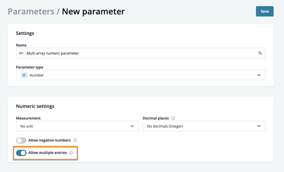
Task: Click the chevron arrow in Measurement field
Action: click(x=132, y=126)
